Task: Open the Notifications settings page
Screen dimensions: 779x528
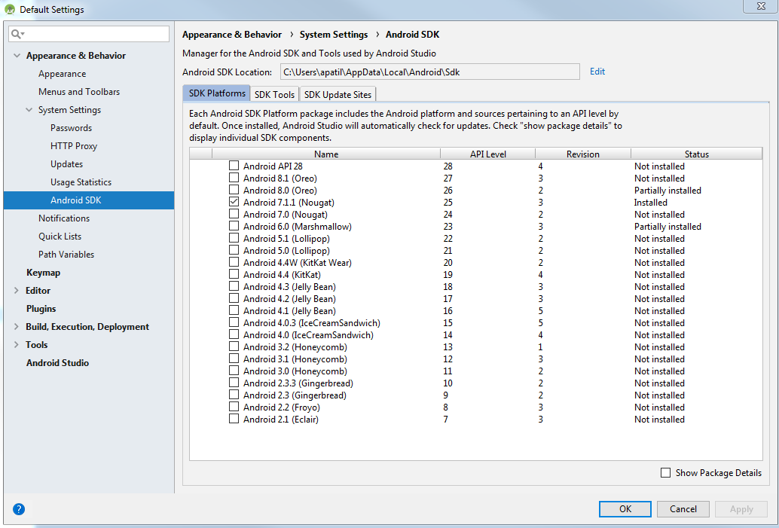Action: click(x=64, y=218)
